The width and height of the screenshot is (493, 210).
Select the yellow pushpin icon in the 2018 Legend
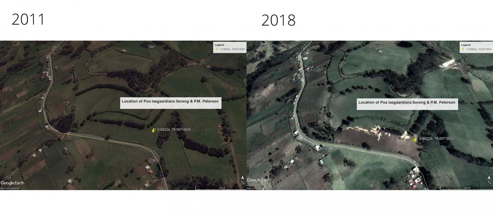pos(462,49)
